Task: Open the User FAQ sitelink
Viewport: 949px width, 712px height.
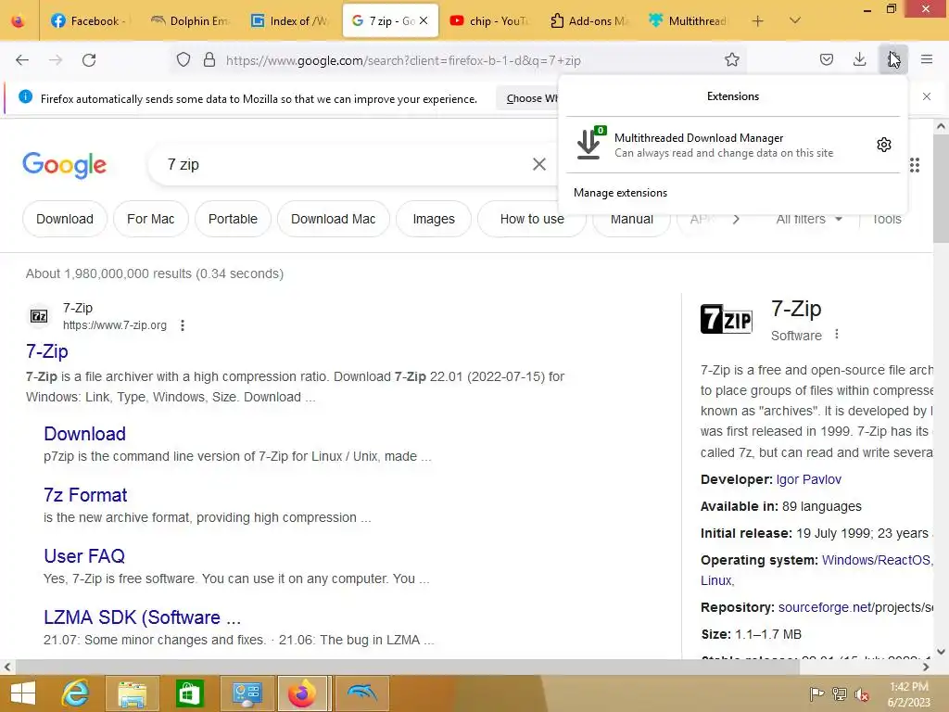Action: [x=84, y=556]
